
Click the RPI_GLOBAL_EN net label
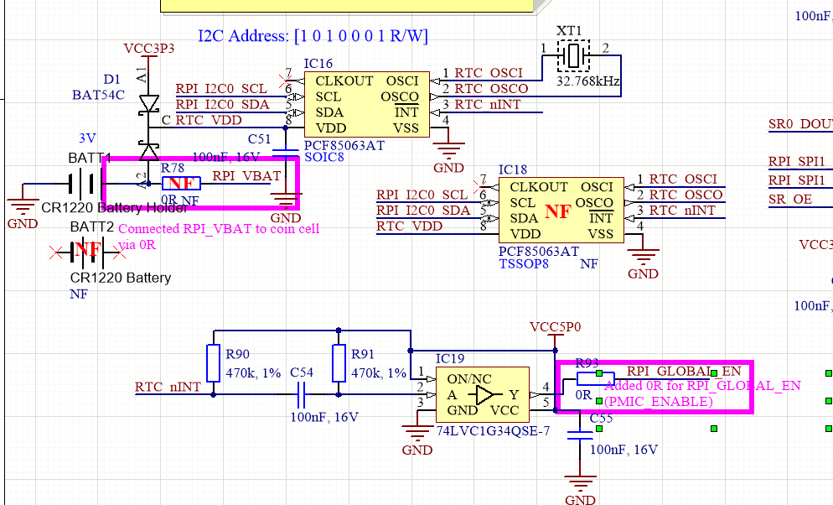684,371
